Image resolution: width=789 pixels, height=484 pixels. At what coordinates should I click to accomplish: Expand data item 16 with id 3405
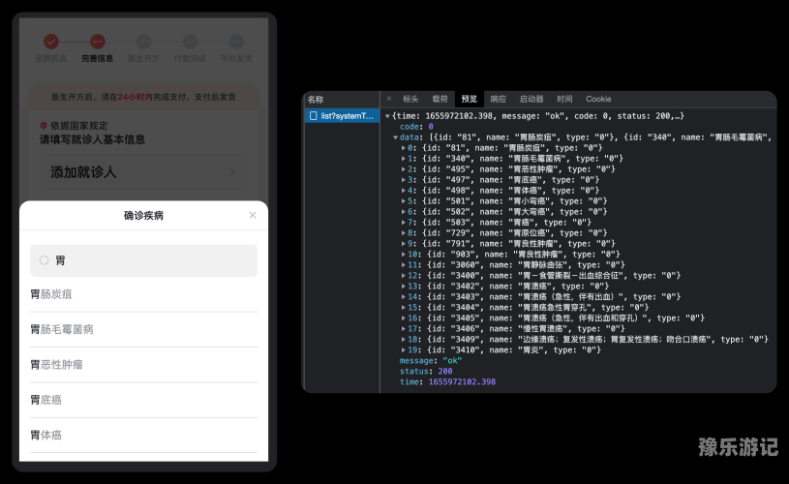coord(404,318)
